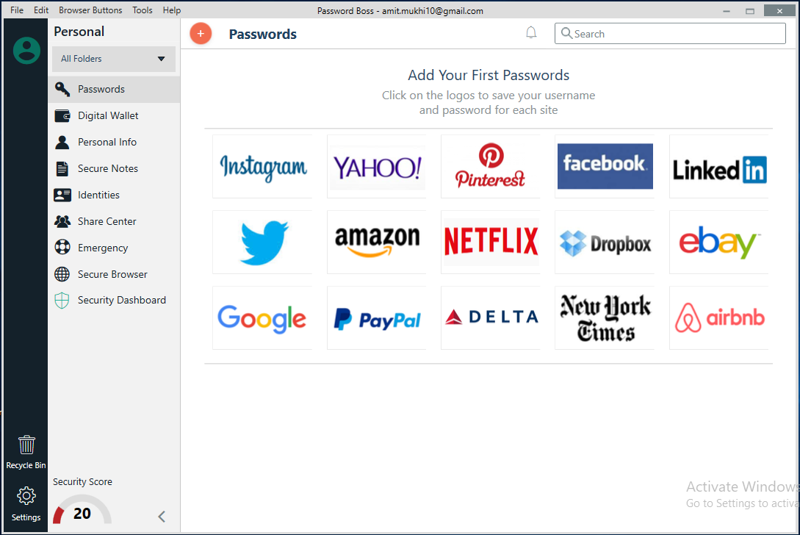Add a Dropbox password via its logo
Image resolution: width=800 pixels, height=535 pixels.
[x=605, y=242]
